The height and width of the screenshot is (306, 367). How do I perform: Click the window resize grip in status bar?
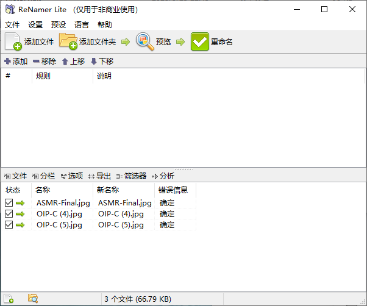pyautogui.click(x=364, y=302)
